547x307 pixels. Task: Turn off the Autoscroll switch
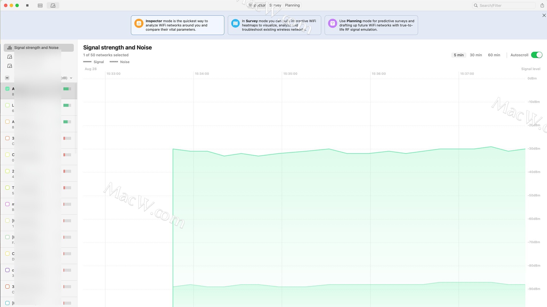[x=537, y=55]
